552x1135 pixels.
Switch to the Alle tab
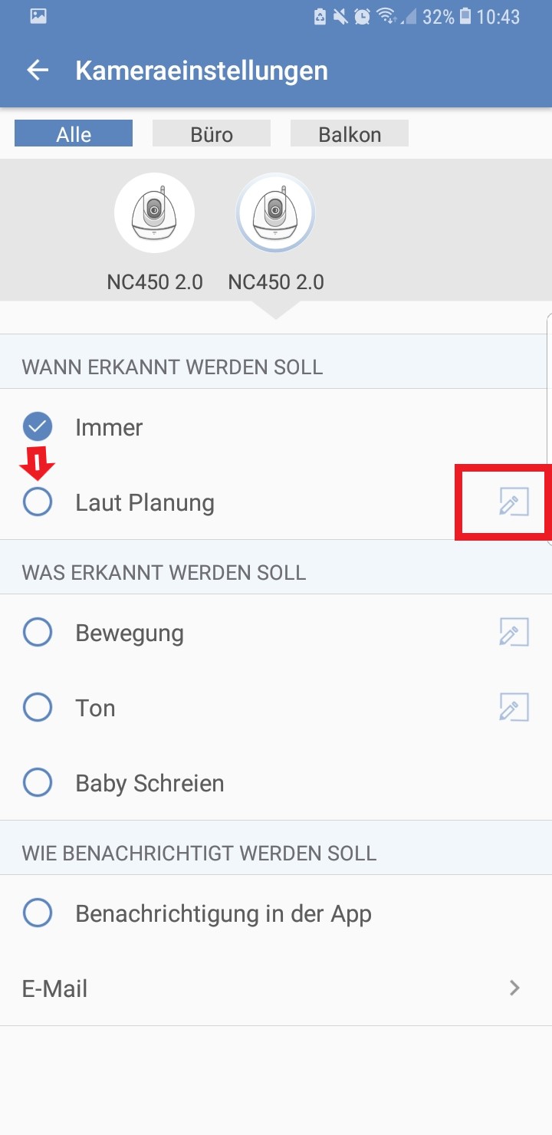74,134
